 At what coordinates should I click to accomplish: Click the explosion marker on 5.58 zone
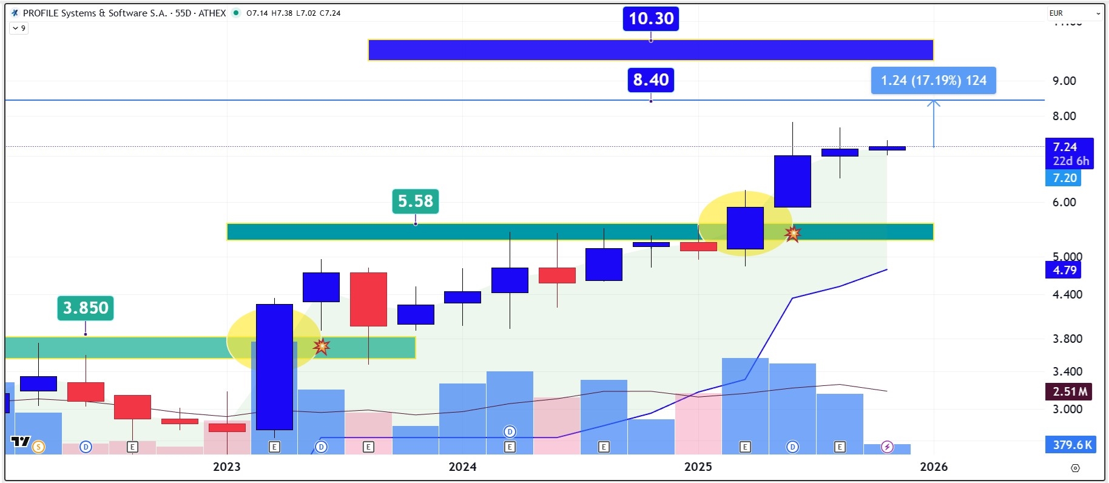pyautogui.click(x=792, y=233)
